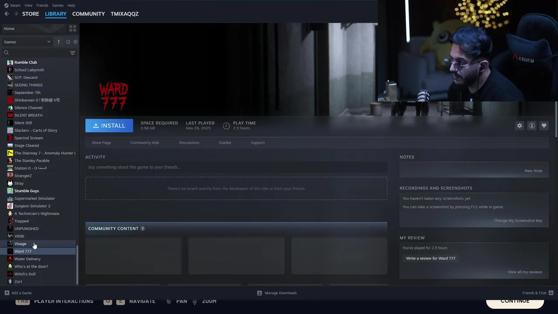Image resolution: width=558 pixels, height=314 pixels.
Task: Add Ward 777 to favorites heart
Action: [x=544, y=126]
